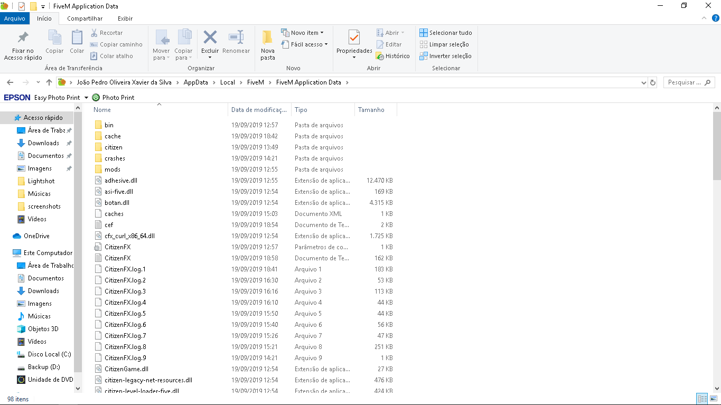This screenshot has height=405, width=721.
Task: Launch Epson Photo Print
Action: coord(113,97)
